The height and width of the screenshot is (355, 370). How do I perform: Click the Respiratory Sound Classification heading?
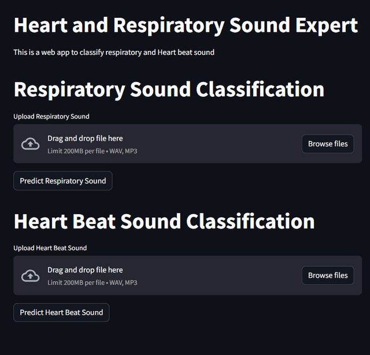click(169, 89)
